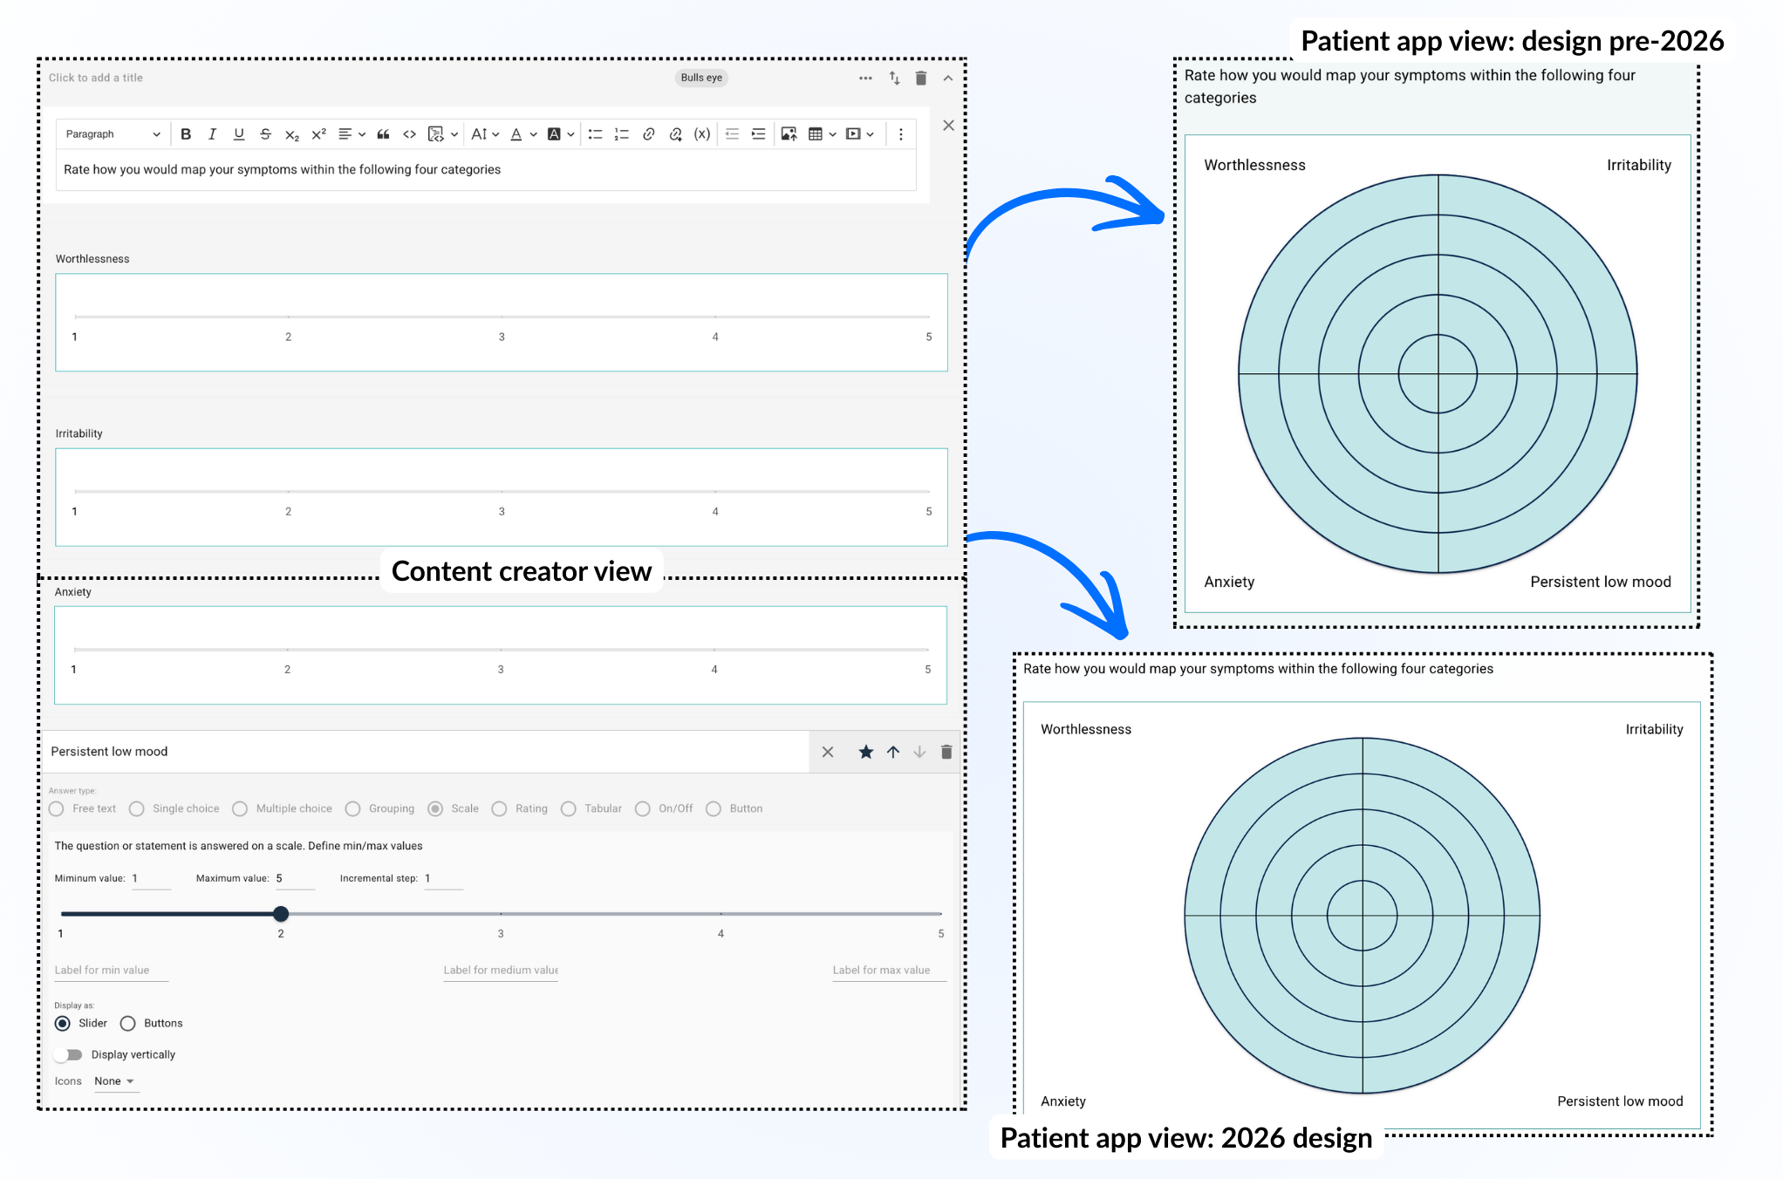Mark Persistent low mood with the star icon

point(865,752)
